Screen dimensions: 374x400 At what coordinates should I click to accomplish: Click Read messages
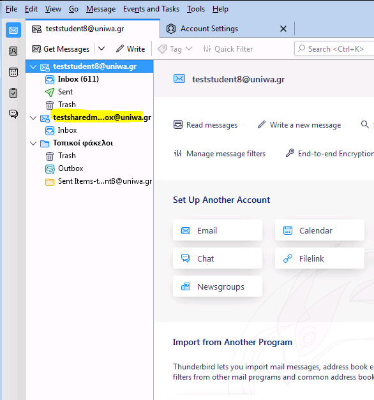[206, 125]
